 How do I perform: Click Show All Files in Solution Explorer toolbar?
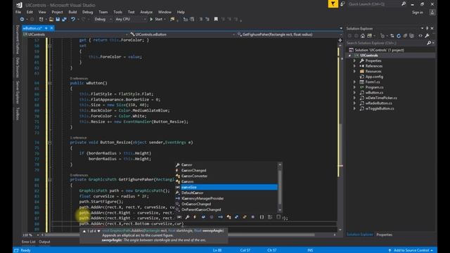coord(412,36)
